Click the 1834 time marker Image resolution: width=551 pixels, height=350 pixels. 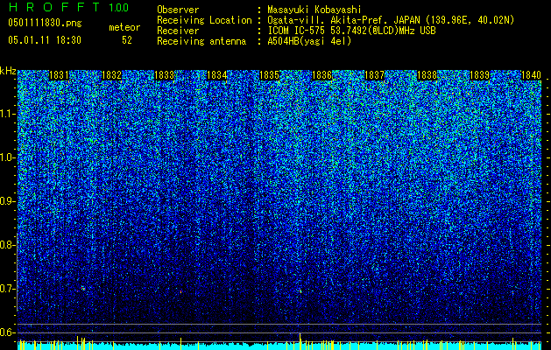(217, 75)
